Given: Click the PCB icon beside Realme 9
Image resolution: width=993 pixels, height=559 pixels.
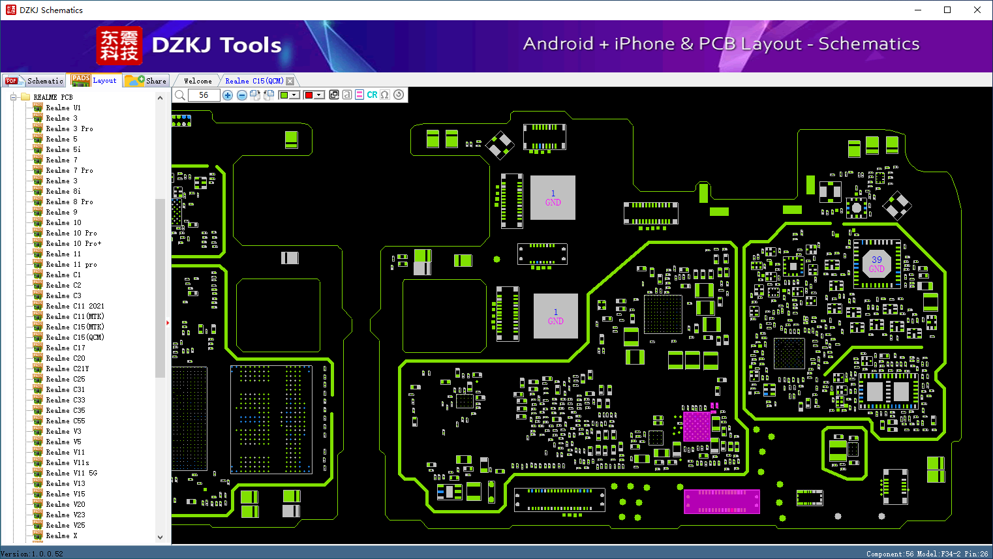Looking at the screenshot, I should pyautogui.click(x=38, y=212).
